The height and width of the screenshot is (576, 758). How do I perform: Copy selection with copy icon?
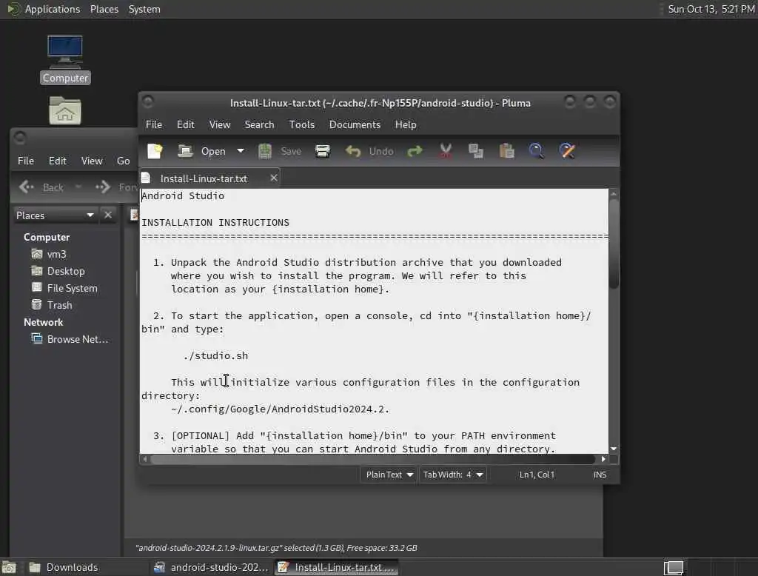pos(476,151)
